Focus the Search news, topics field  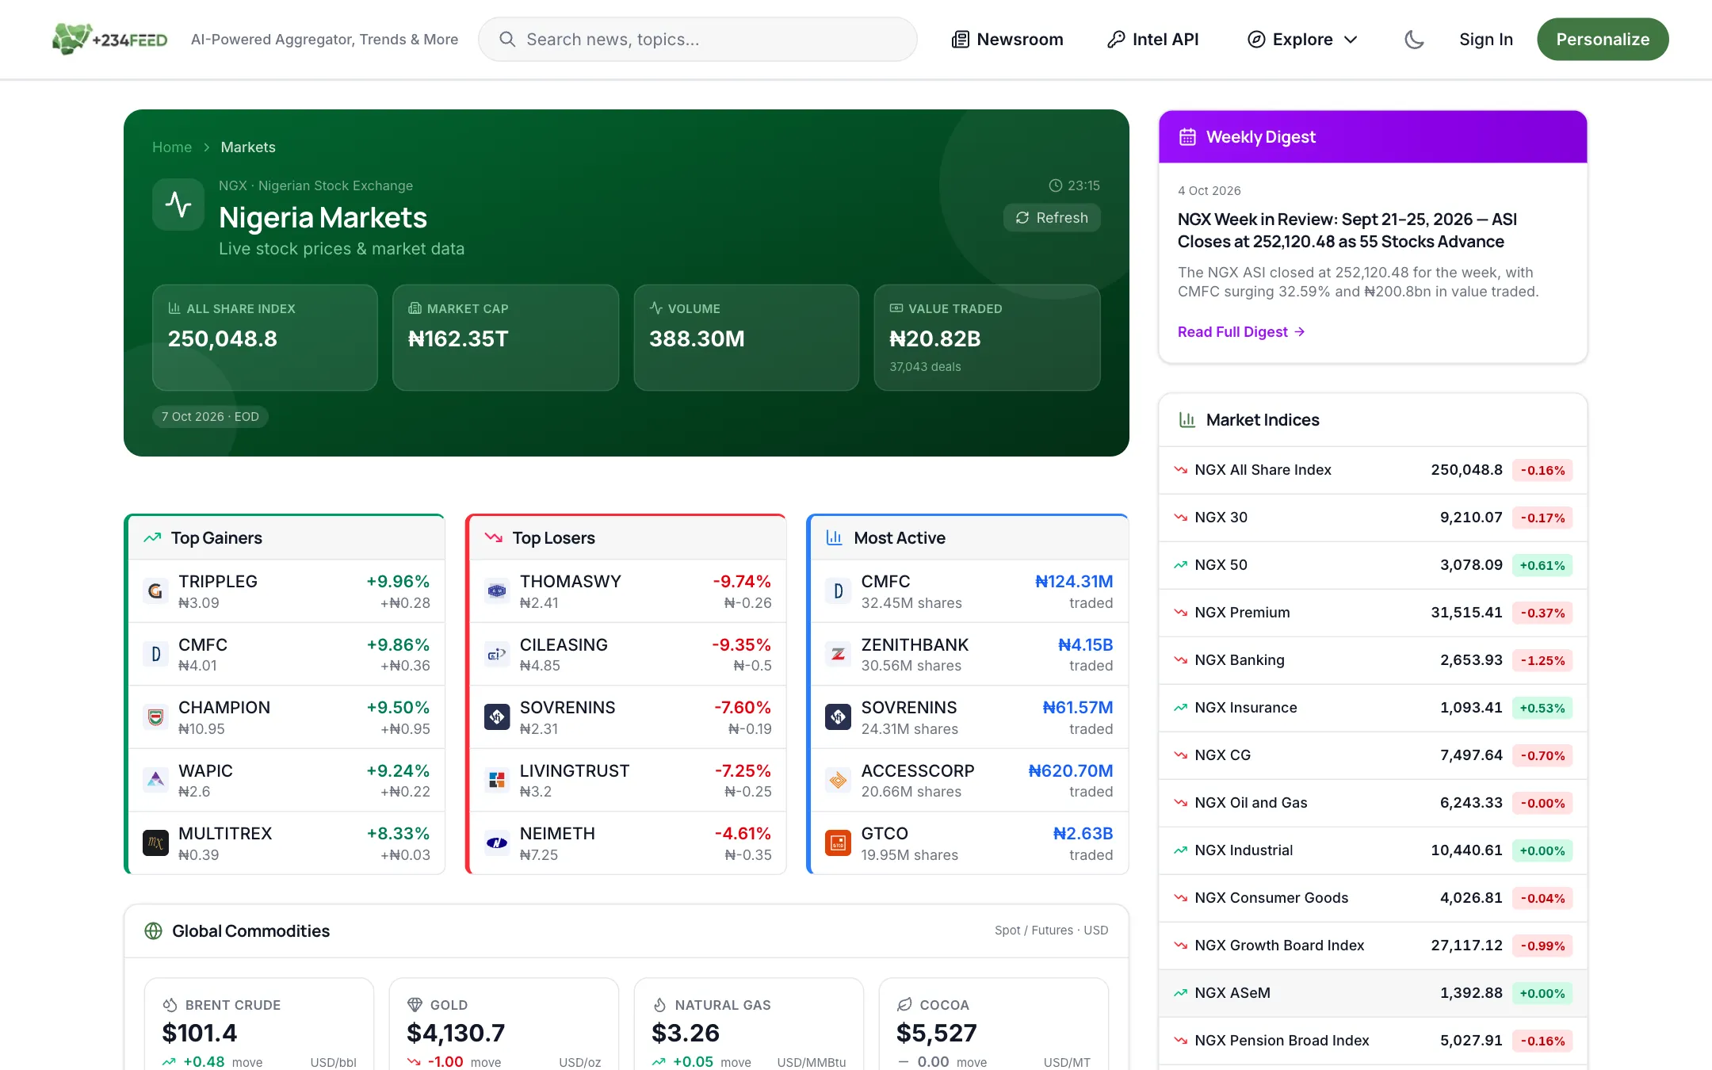click(x=697, y=40)
